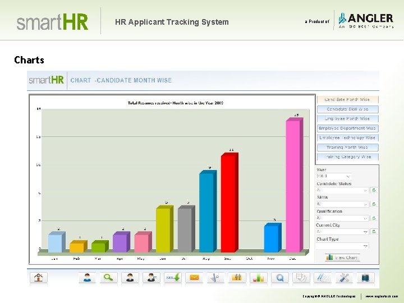
Task: Click the pin with magnifier icon
Action: tap(215, 278)
